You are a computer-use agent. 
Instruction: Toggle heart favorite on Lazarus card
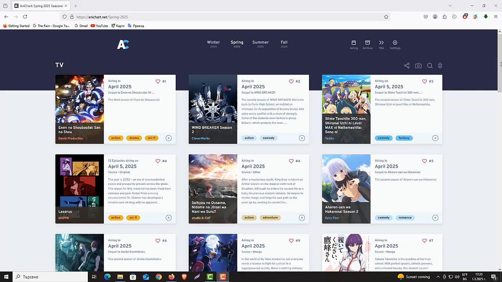coord(158,161)
